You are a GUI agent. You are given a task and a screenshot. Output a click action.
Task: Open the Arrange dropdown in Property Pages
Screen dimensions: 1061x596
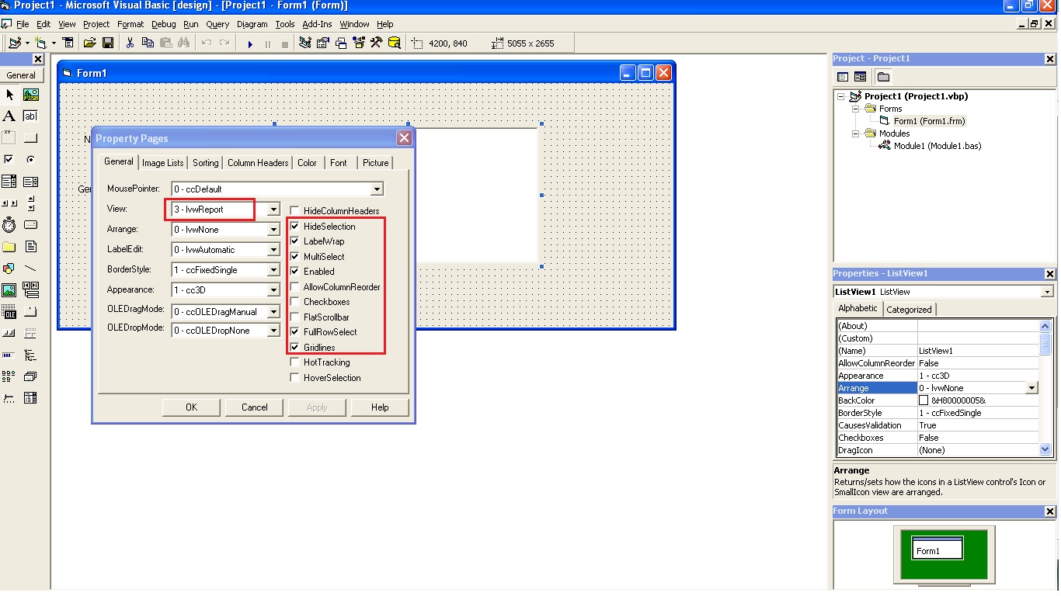(x=273, y=230)
